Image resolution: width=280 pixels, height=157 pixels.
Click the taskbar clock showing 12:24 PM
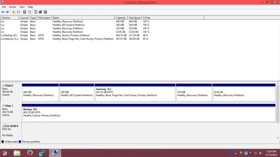point(271,153)
